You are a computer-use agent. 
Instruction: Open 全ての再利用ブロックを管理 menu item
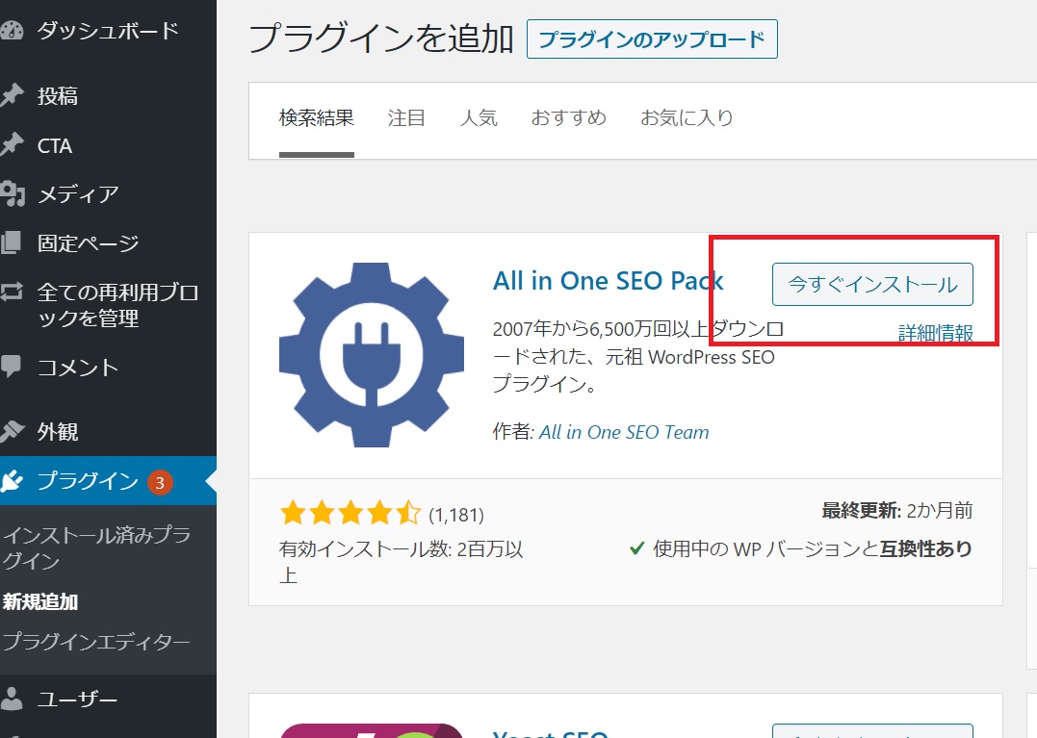coord(117,304)
